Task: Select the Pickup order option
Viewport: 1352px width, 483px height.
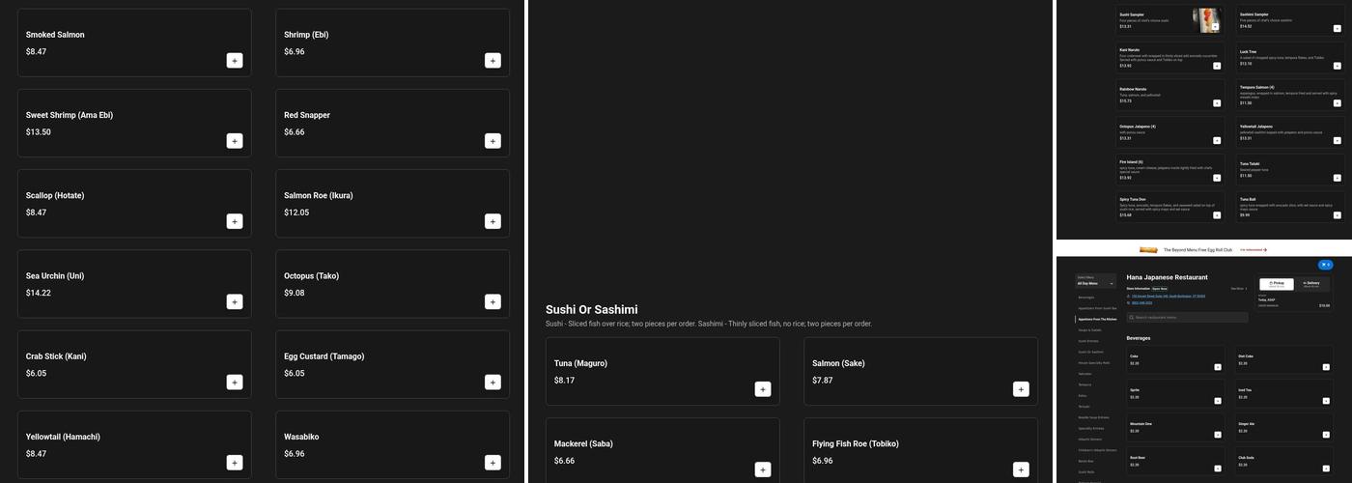Action: [1278, 284]
